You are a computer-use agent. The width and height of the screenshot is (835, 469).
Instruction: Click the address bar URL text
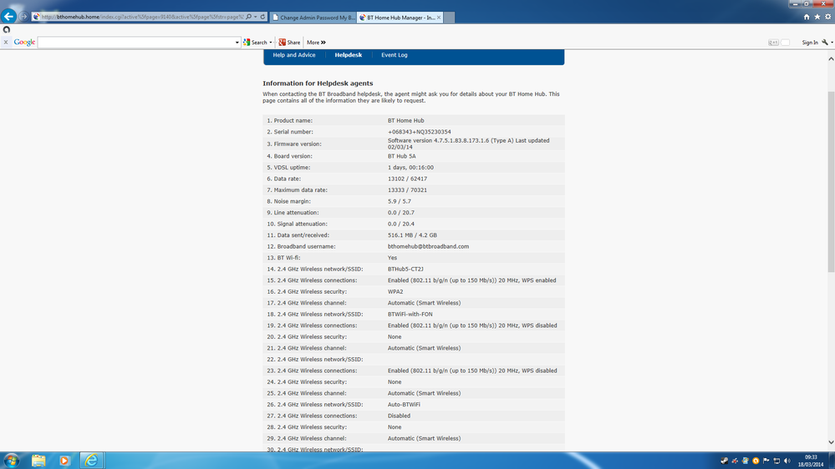pyautogui.click(x=142, y=17)
